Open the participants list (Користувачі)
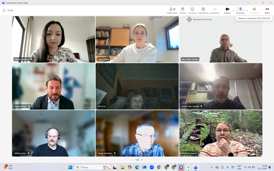274x171 pixels. (x=172, y=9)
